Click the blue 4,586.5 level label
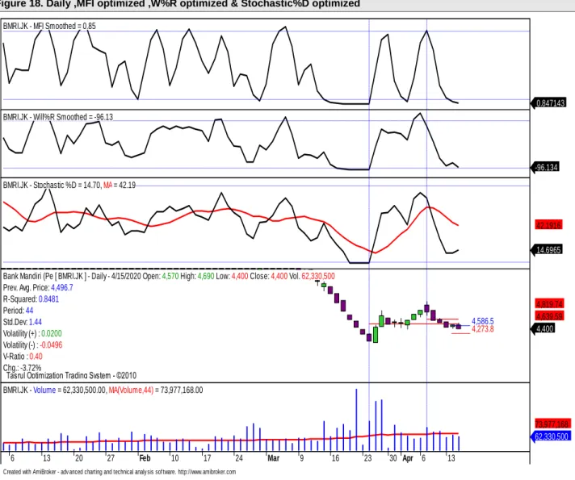This screenshot has width=575, height=480. [x=483, y=321]
